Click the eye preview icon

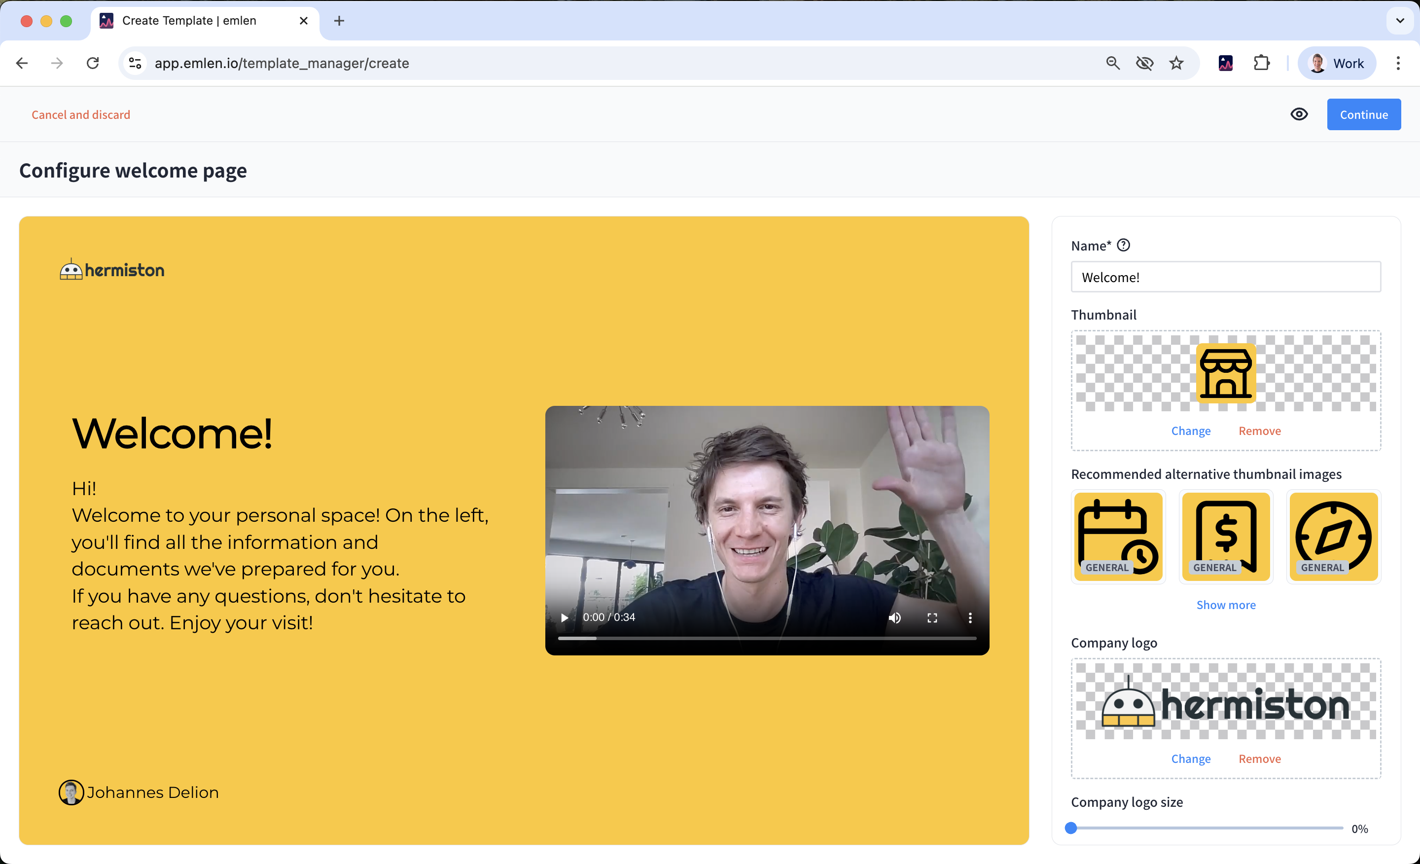(1299, 114)
